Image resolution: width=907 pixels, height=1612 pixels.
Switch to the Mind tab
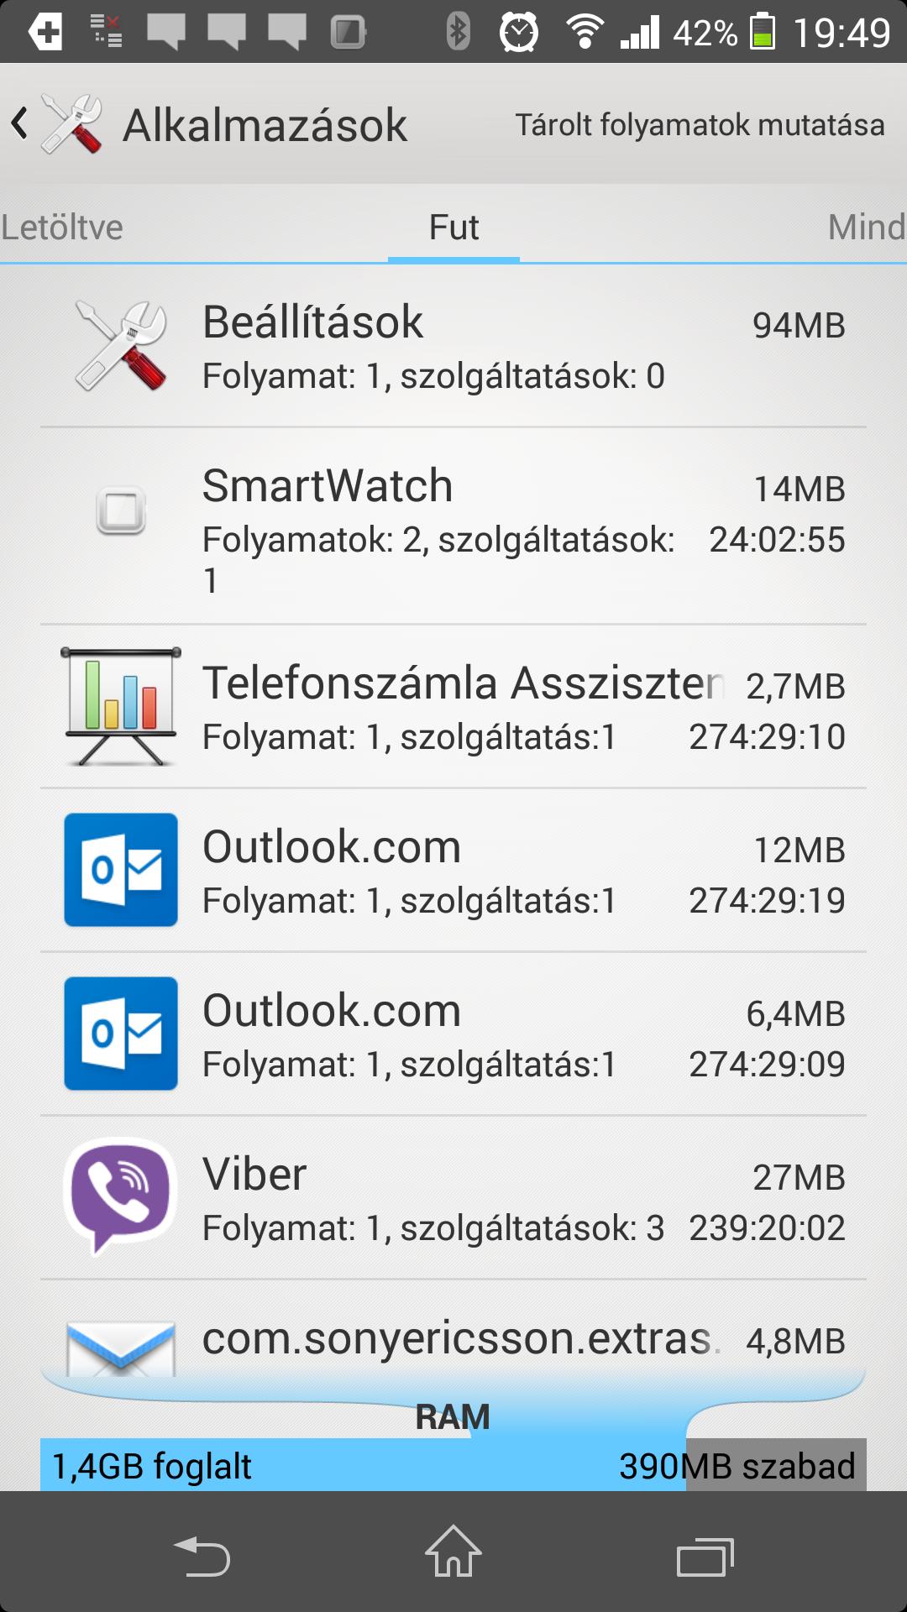tap(867, 228)
